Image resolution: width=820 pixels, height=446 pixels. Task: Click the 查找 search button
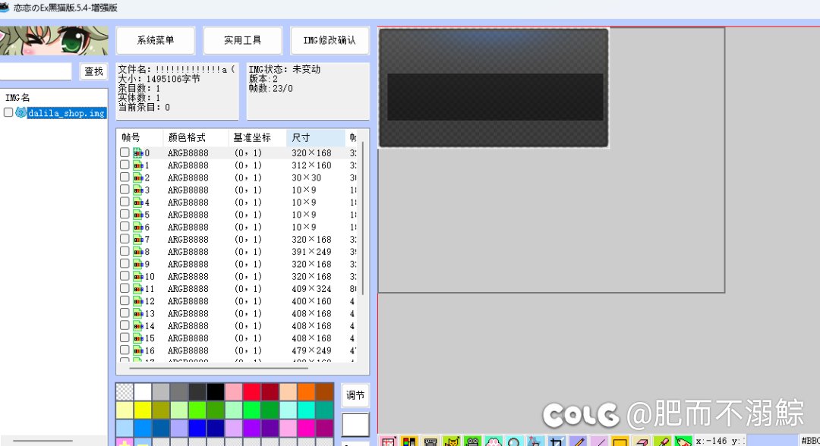[93, 71]
